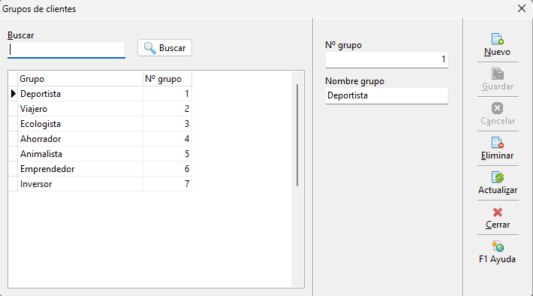
Task: Click the Actualizar refresh icon
Action: pyautogui.click(x=497, y=177)
